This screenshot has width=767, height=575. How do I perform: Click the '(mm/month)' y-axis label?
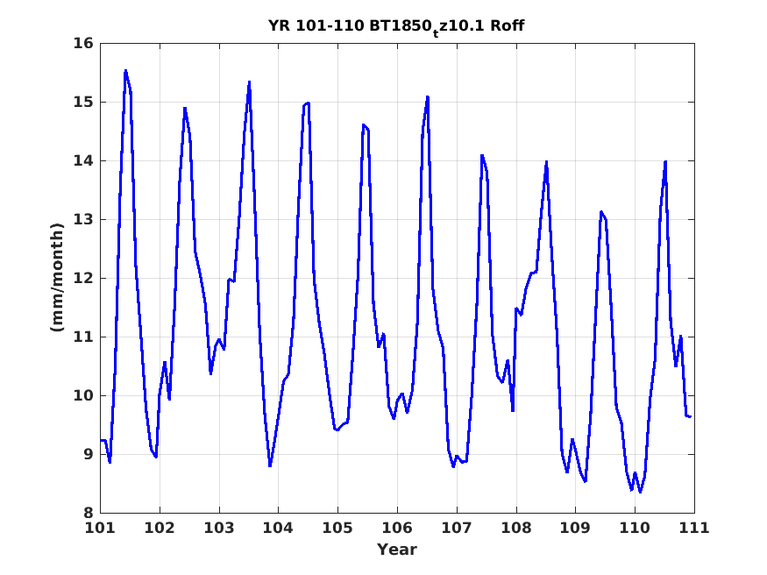point(57,278)
